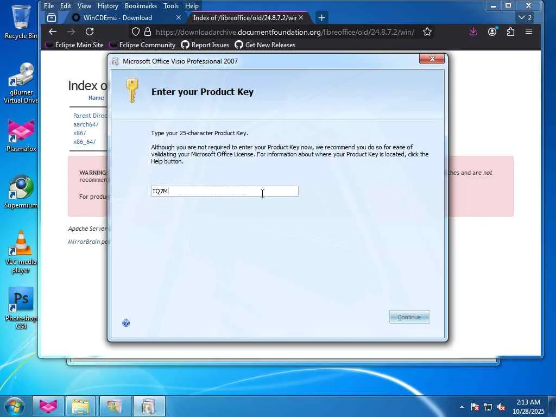Click the Plasmafox taskbar button

(48, 406)
